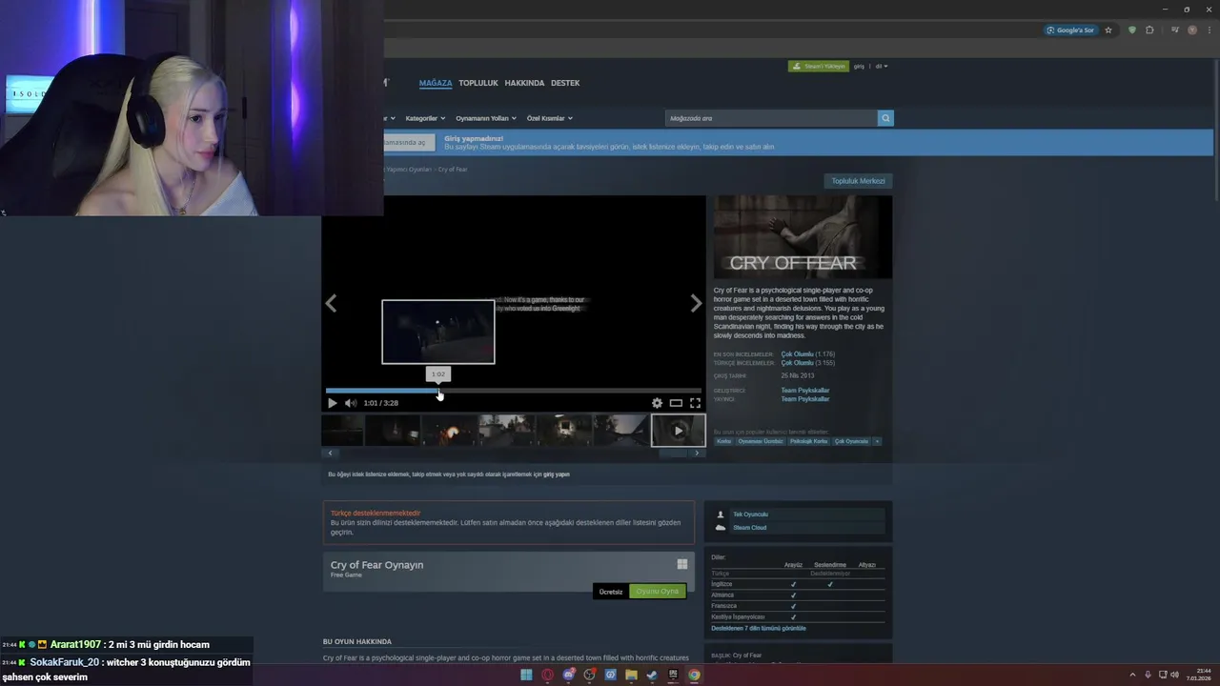Expand the Özel Kısımlar dropdown
This screenshot has height=686, width=1220.
550,118
